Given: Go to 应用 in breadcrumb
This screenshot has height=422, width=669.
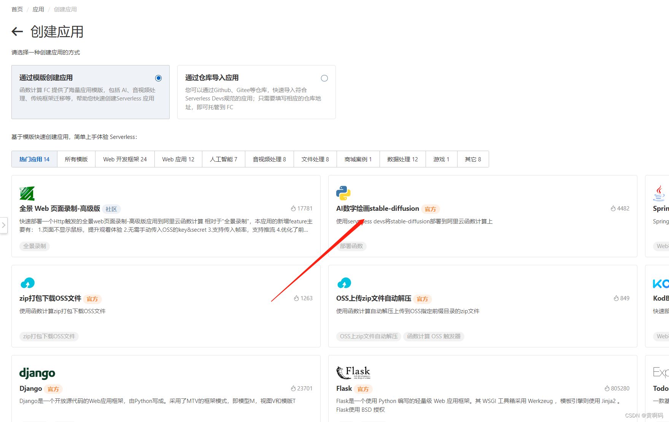Looking at the screenshot, I should click(x=38, y=9).
